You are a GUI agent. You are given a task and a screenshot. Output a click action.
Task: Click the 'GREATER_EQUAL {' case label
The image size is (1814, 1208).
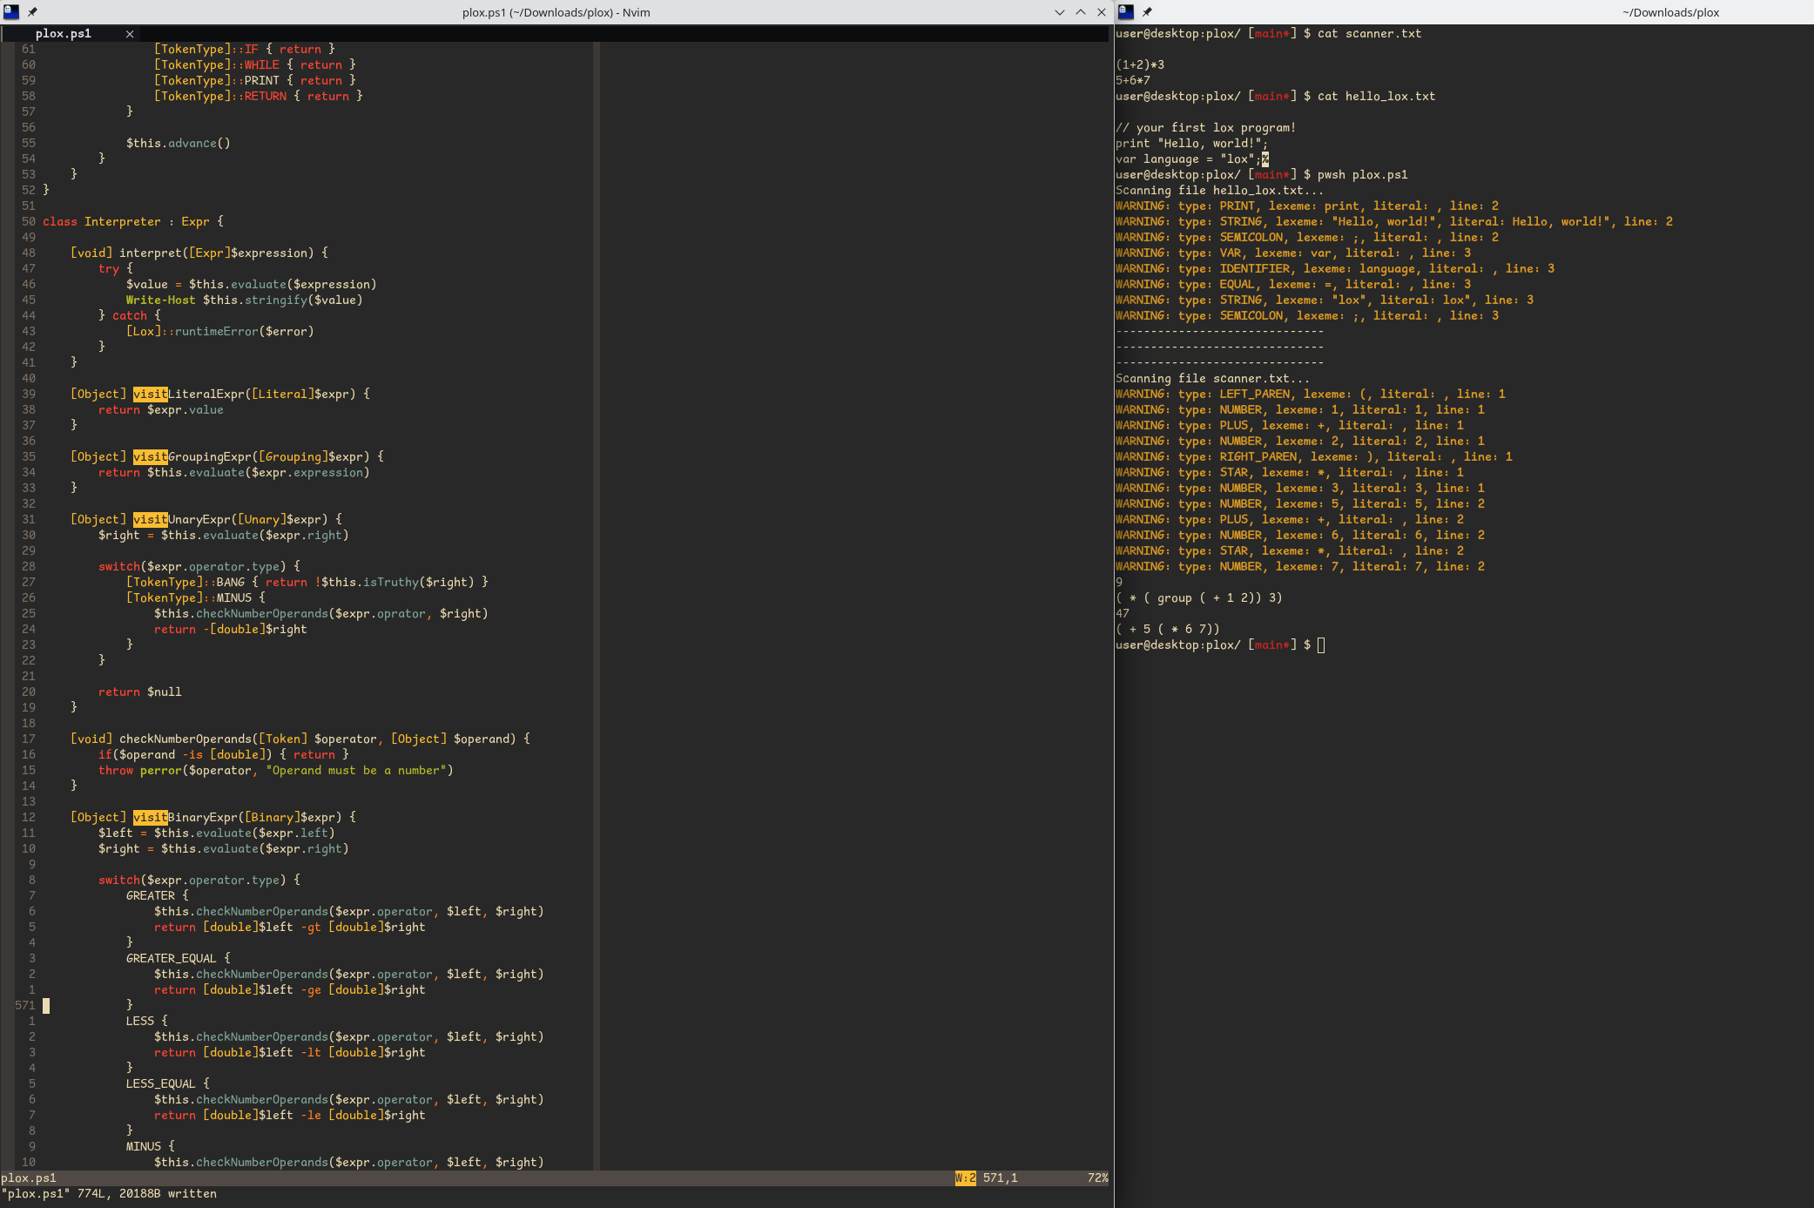179,959
